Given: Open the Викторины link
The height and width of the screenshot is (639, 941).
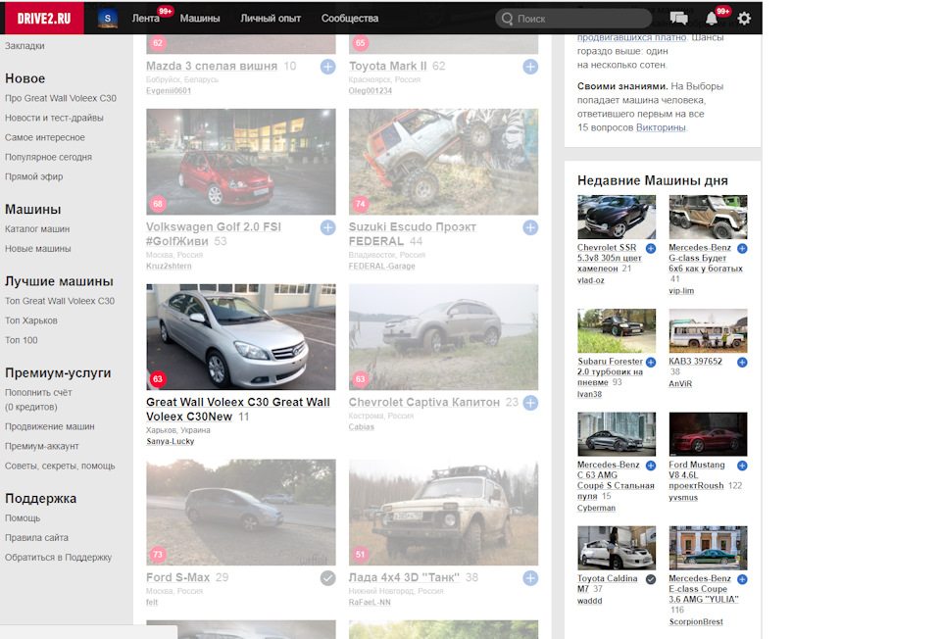Looking at the screenshot, I should 661,127.
